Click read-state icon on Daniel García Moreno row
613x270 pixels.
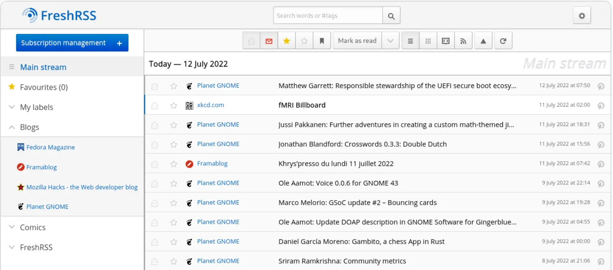point(154,242)
